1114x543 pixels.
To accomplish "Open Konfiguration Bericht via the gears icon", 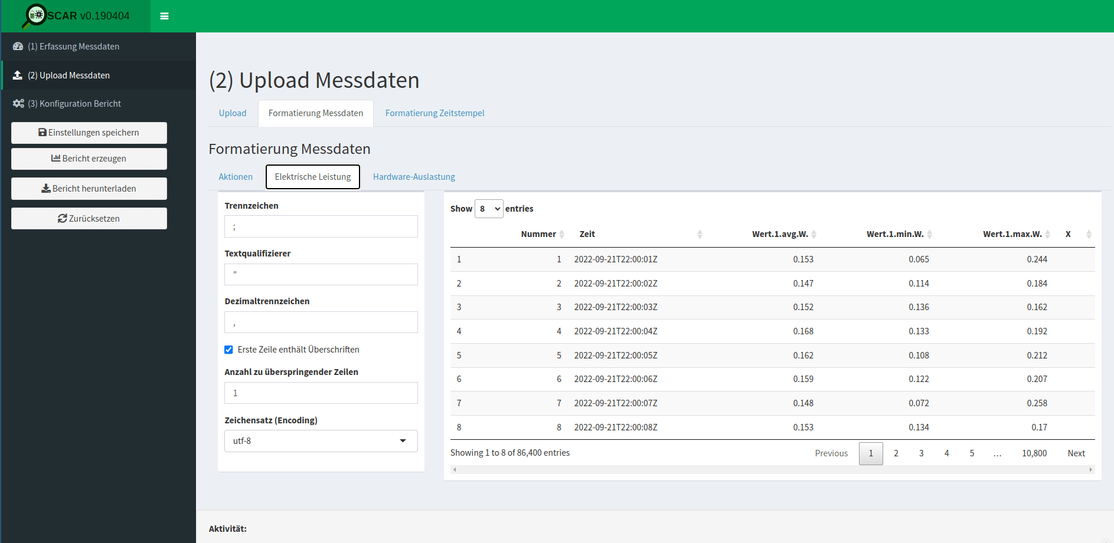I will (x=18, y=103).
